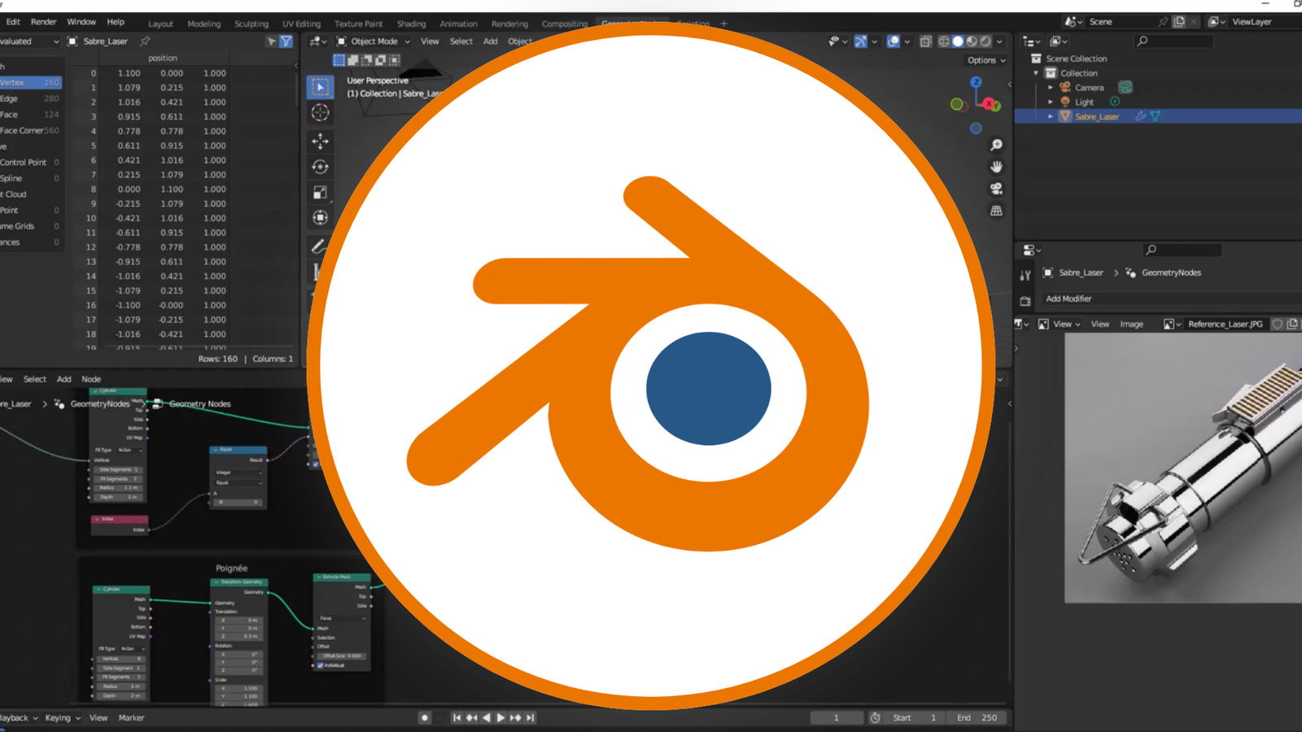The image size is (1302, 732).
Task: Expand the Sabre_Laser item in outliner
Action: [x=1051, y=117]
